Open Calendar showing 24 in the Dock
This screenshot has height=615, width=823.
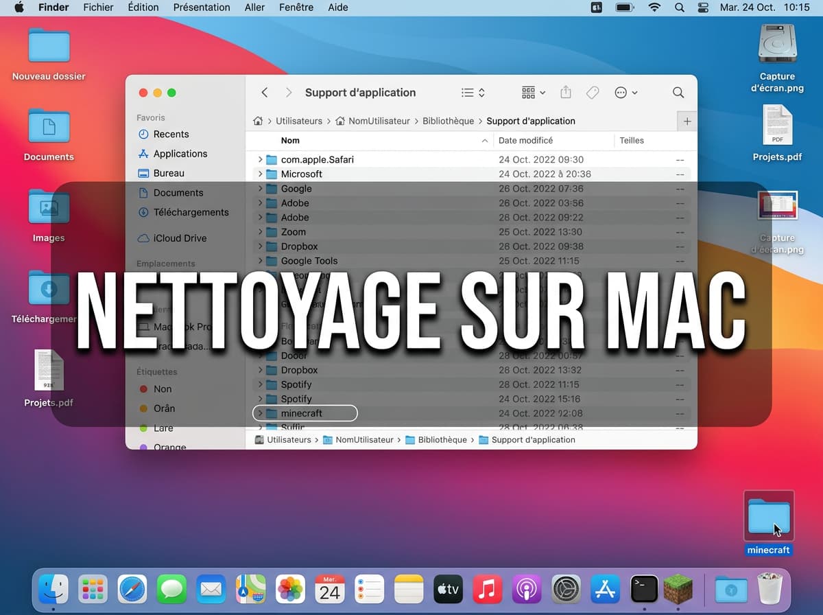[330, 589]
